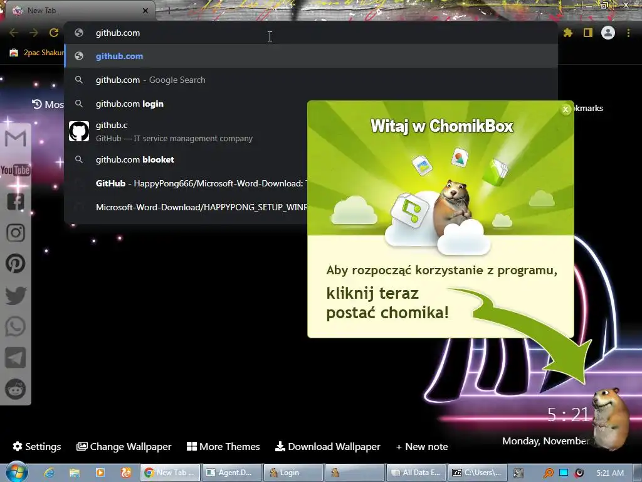Open new tab Settings
The width and height of the screenshot is (642, 482).
tap(37, 446)
